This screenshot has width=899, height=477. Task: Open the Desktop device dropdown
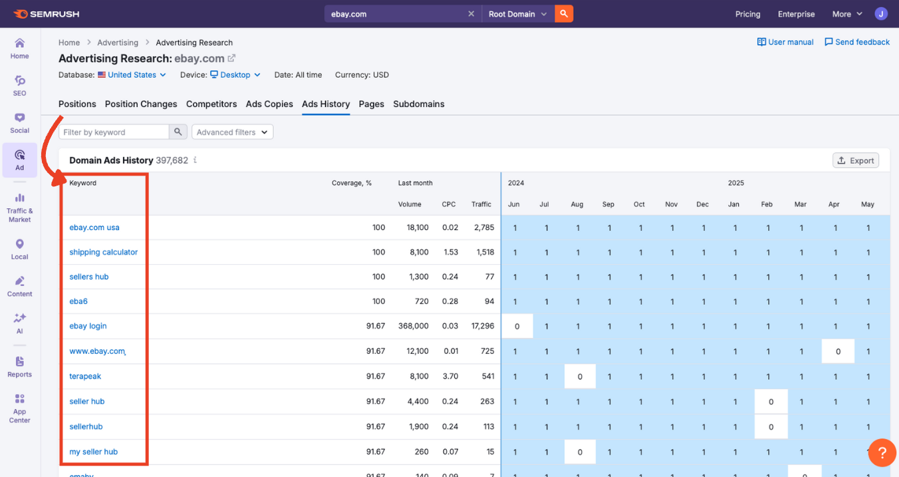(x=235, y=75)
